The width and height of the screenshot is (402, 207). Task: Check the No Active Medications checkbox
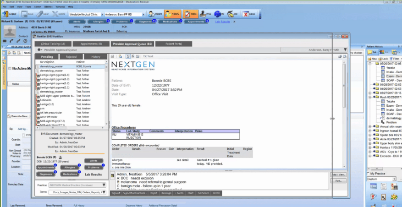coord(9,69)
